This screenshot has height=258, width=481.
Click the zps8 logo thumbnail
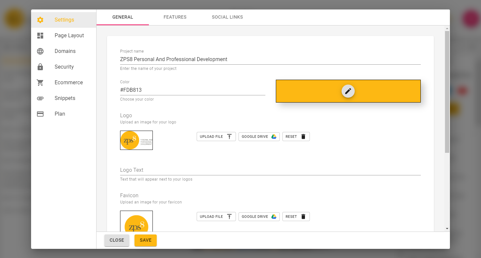[136, 140]
